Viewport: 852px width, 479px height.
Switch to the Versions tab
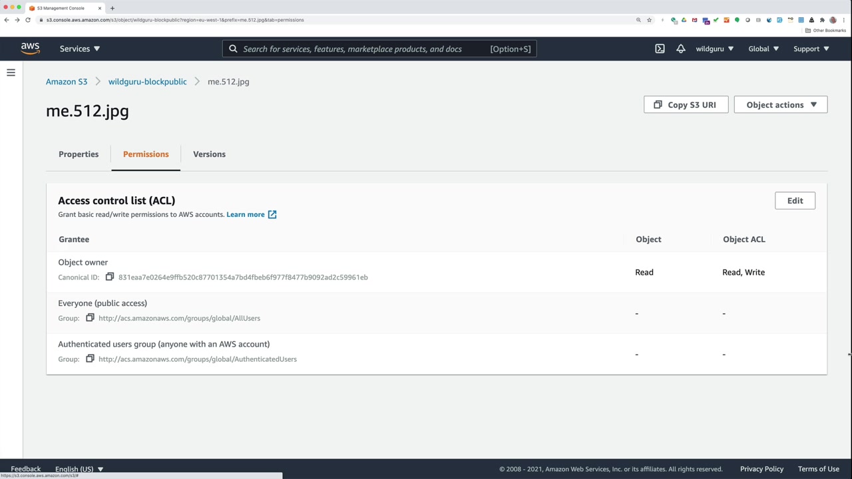209,154
